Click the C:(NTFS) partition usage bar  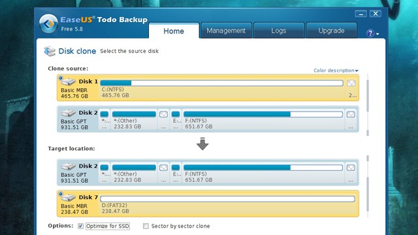pos(221,83)
